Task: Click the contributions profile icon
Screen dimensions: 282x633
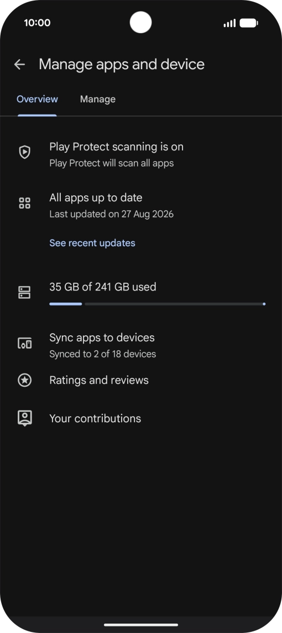Action: 25,418
